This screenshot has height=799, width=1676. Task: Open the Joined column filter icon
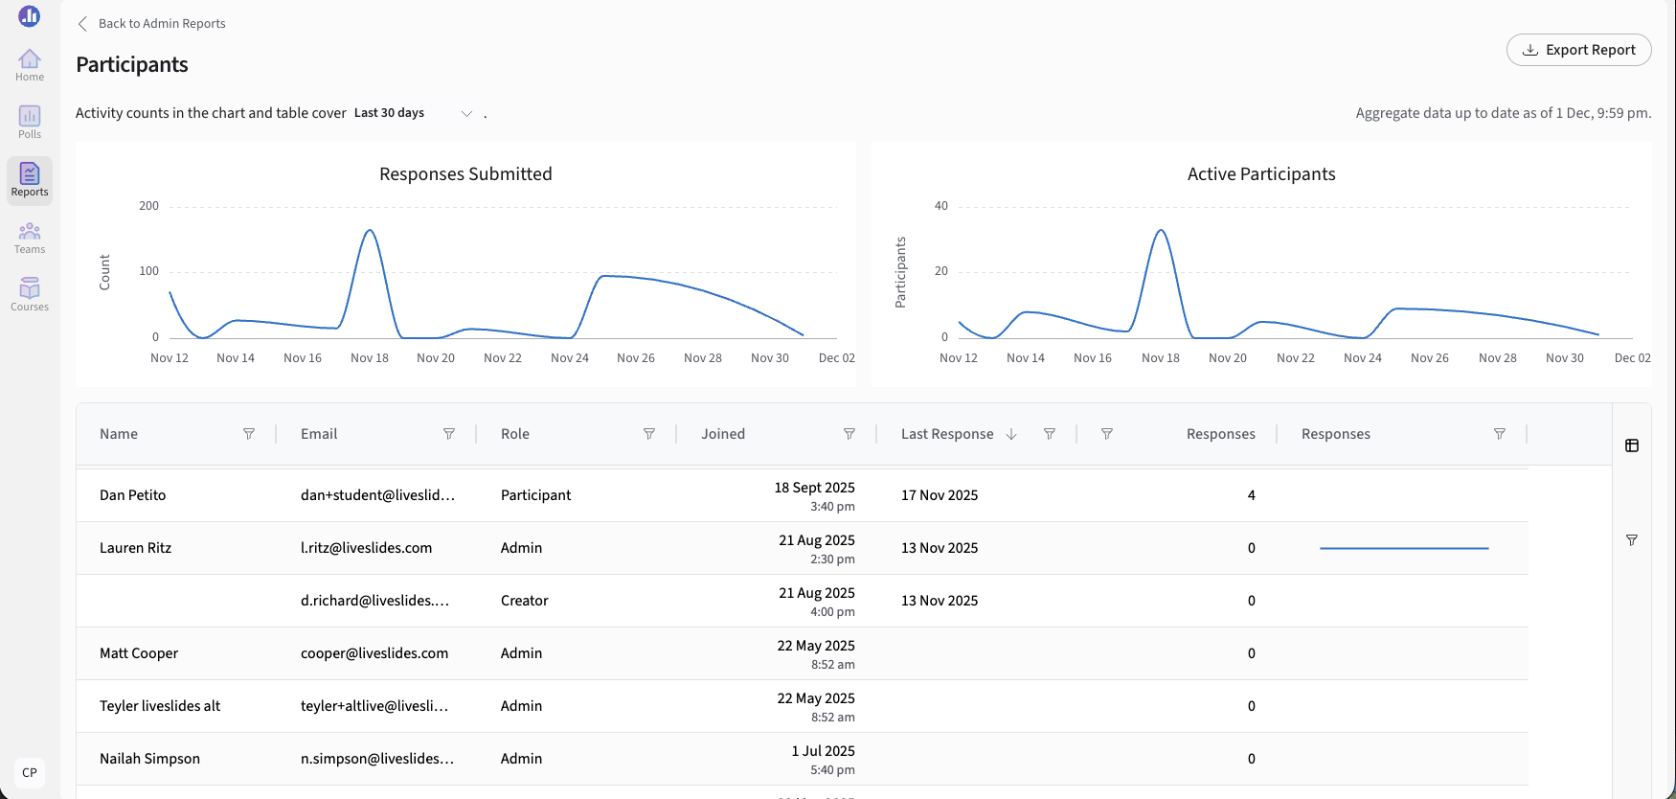tap(849, 434)
